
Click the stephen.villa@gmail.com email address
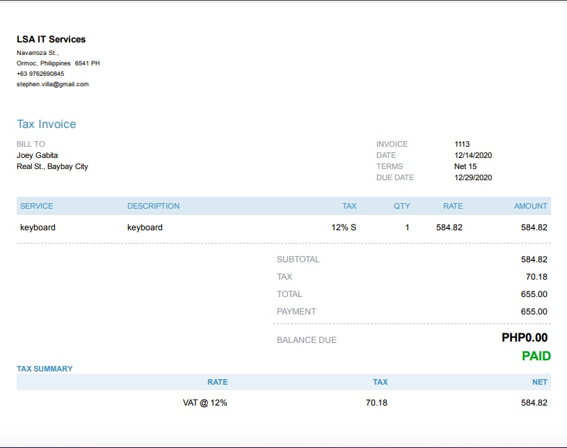click(53, 84)
